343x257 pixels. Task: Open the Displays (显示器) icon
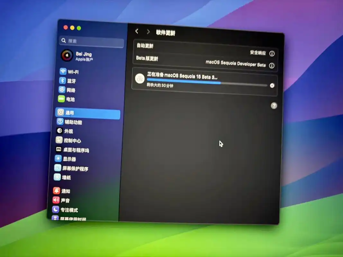58,158
